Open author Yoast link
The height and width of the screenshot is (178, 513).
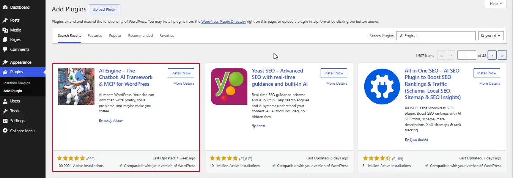coord(261,126)
